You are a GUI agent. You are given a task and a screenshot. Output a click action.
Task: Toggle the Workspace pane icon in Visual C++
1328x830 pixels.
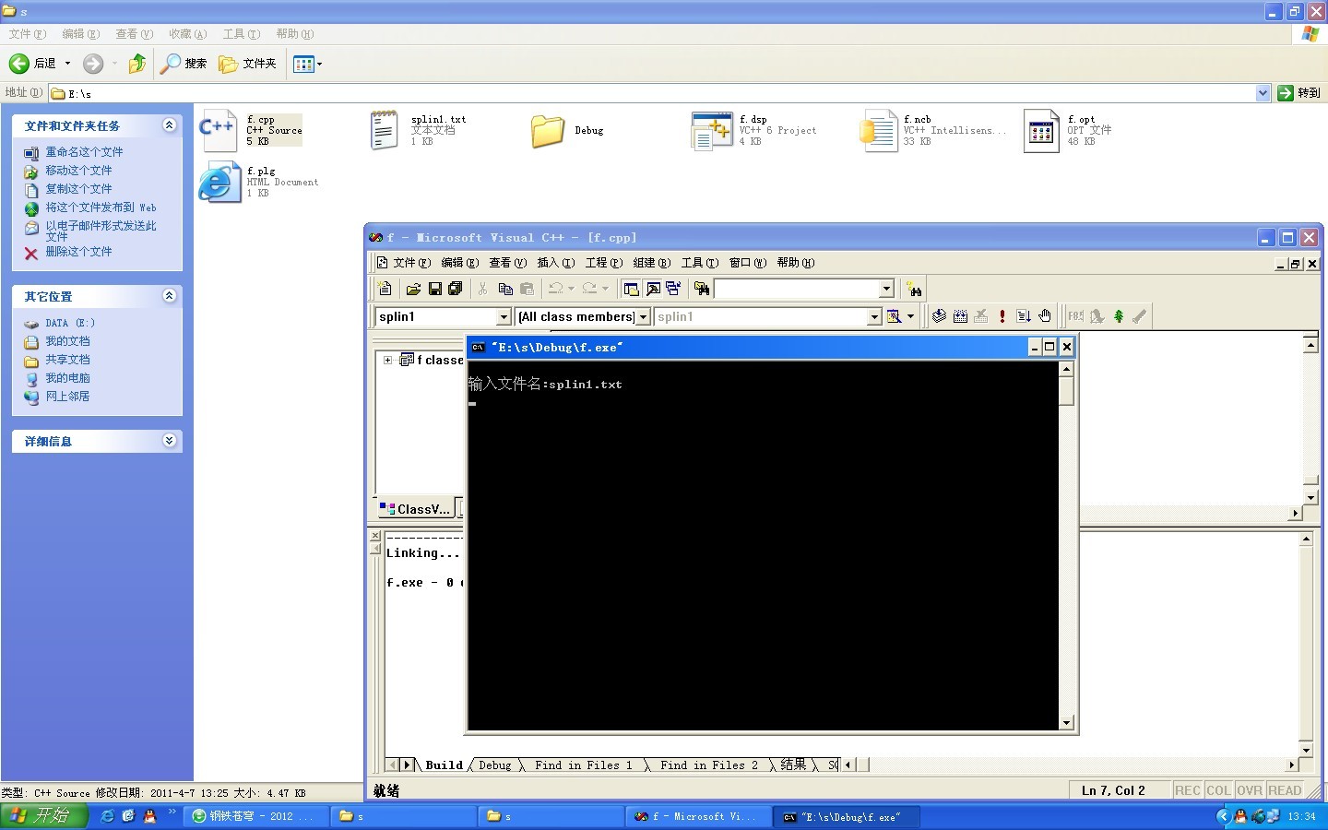pos(631,289)
